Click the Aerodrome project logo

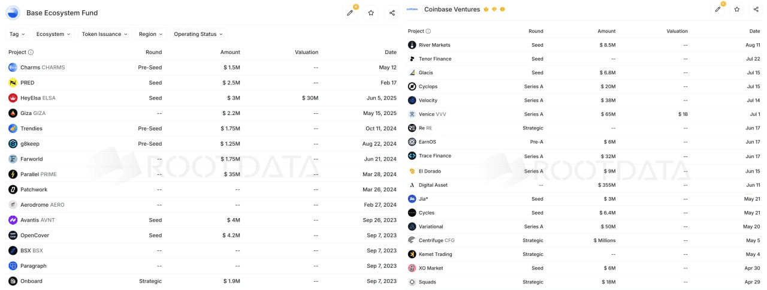[x=13, y=205]
